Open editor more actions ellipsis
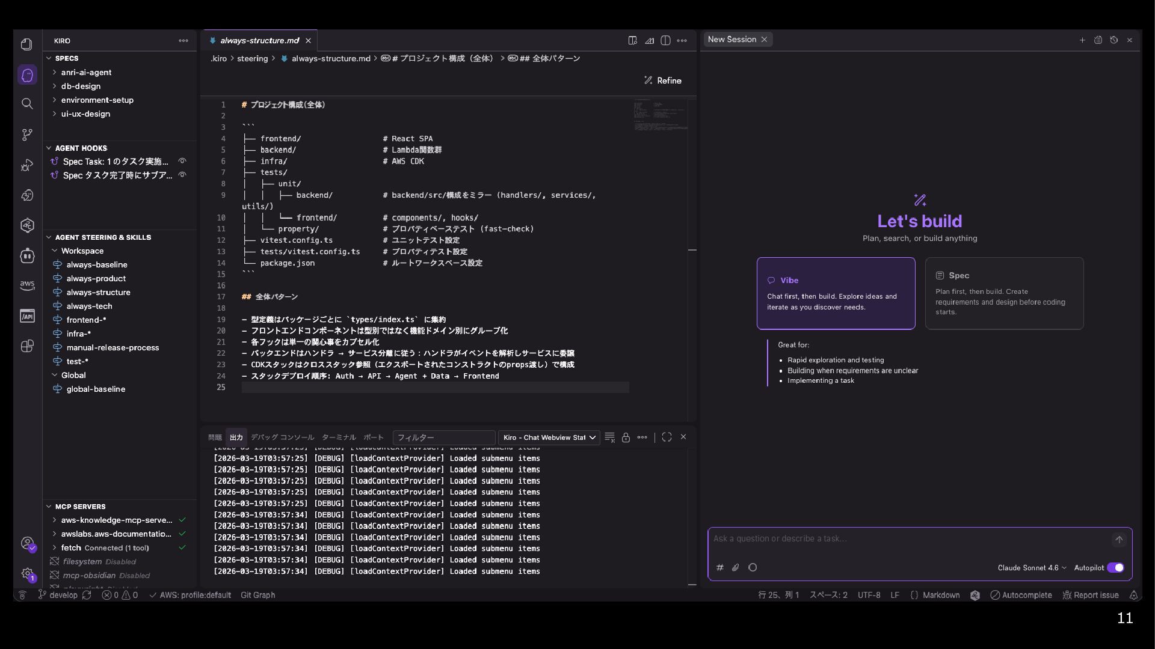Viewport: 1155px width, 649px height. [682, 40]
